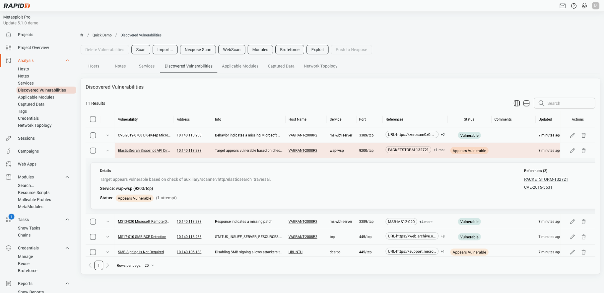Image resolution: width=605 pixels, height=293 pixels.
Task: Edit the MS12-020 Microsoft Remote Desktop row
Action: (572, 222)
